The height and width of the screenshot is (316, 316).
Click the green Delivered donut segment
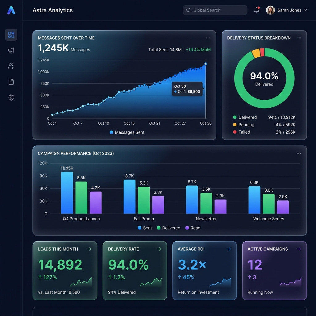coord(264,104)
